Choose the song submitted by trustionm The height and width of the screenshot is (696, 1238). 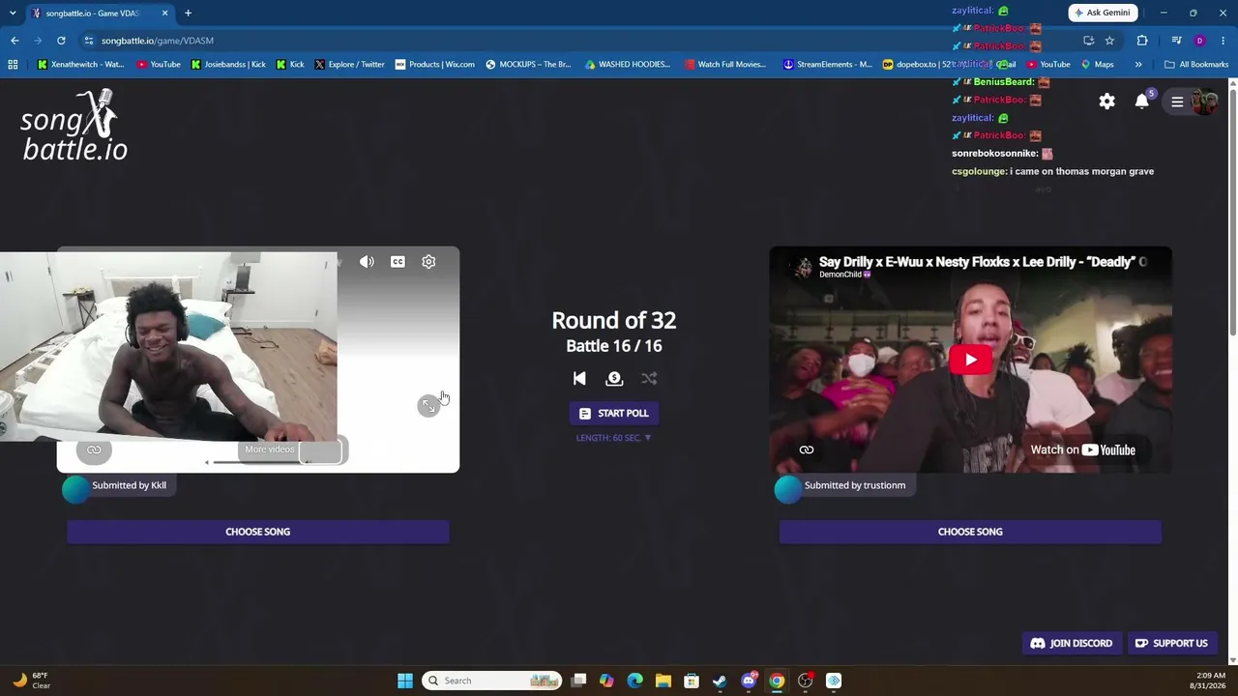coord(970,532)
